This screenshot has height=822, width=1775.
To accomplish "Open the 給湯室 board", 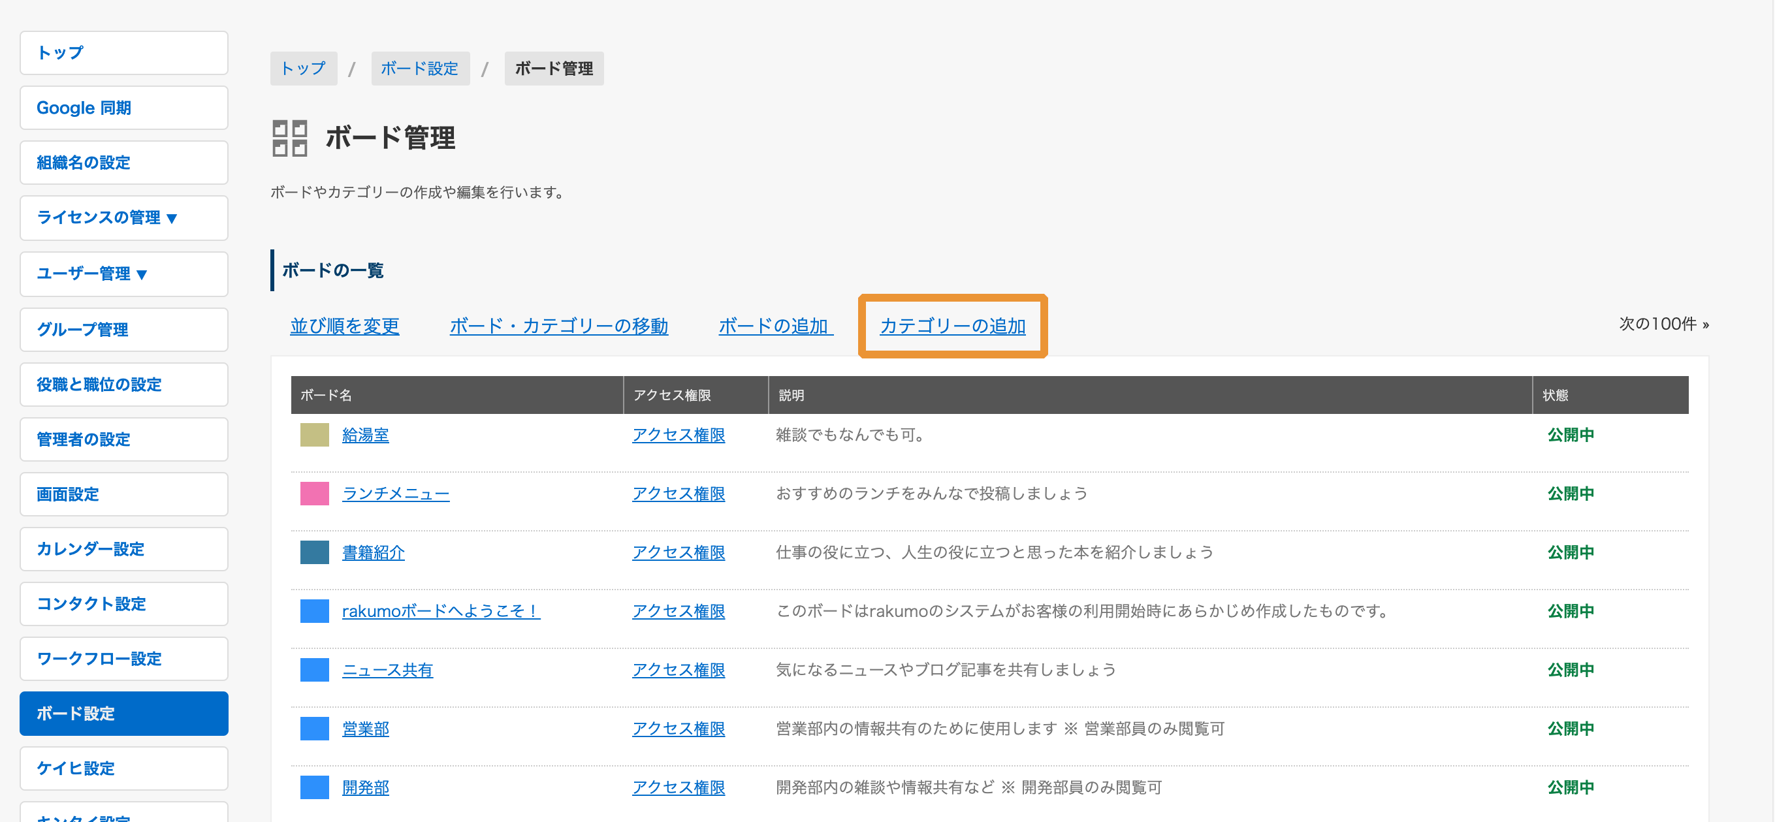I will 366,435.
